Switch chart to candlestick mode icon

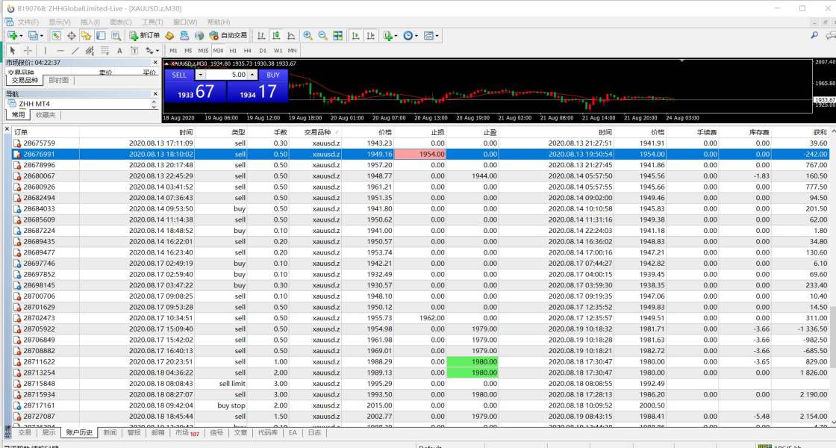coord(276,35)
